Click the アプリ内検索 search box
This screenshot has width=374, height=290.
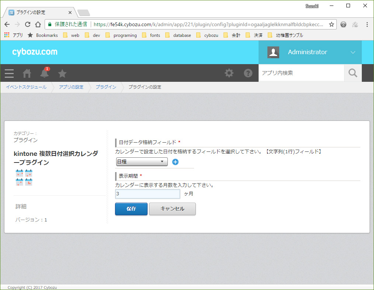(301, 73)
